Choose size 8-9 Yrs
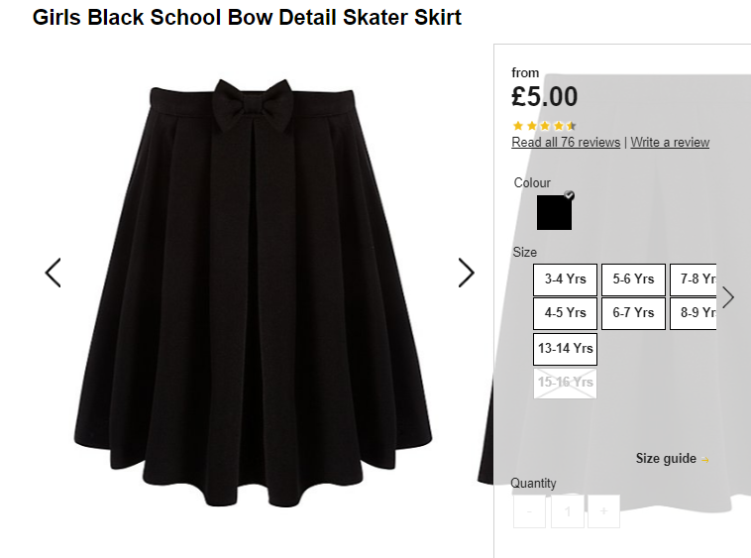This screenshot has width=751, height=558. [x=694, y=313]
